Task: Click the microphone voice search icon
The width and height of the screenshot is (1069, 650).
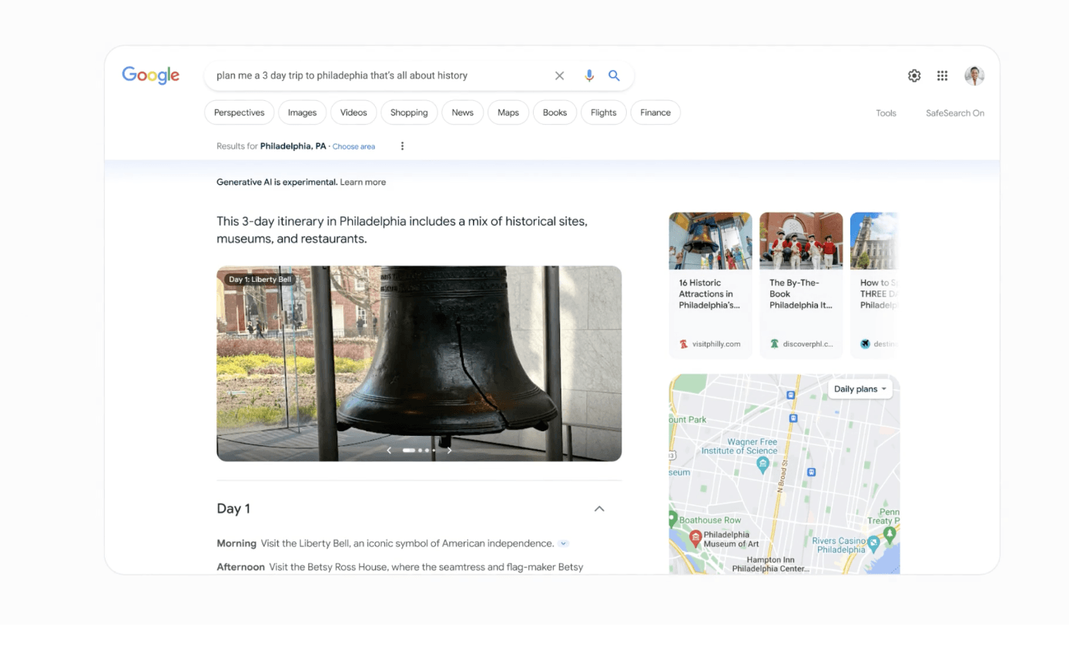Action: [589, 75]
